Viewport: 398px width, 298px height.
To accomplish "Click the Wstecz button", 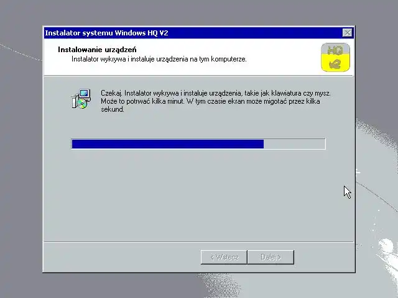I will (224, 257).
